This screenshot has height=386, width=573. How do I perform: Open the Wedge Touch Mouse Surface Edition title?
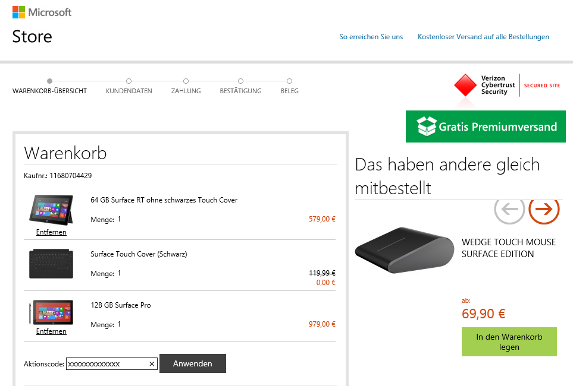[509, 248]
